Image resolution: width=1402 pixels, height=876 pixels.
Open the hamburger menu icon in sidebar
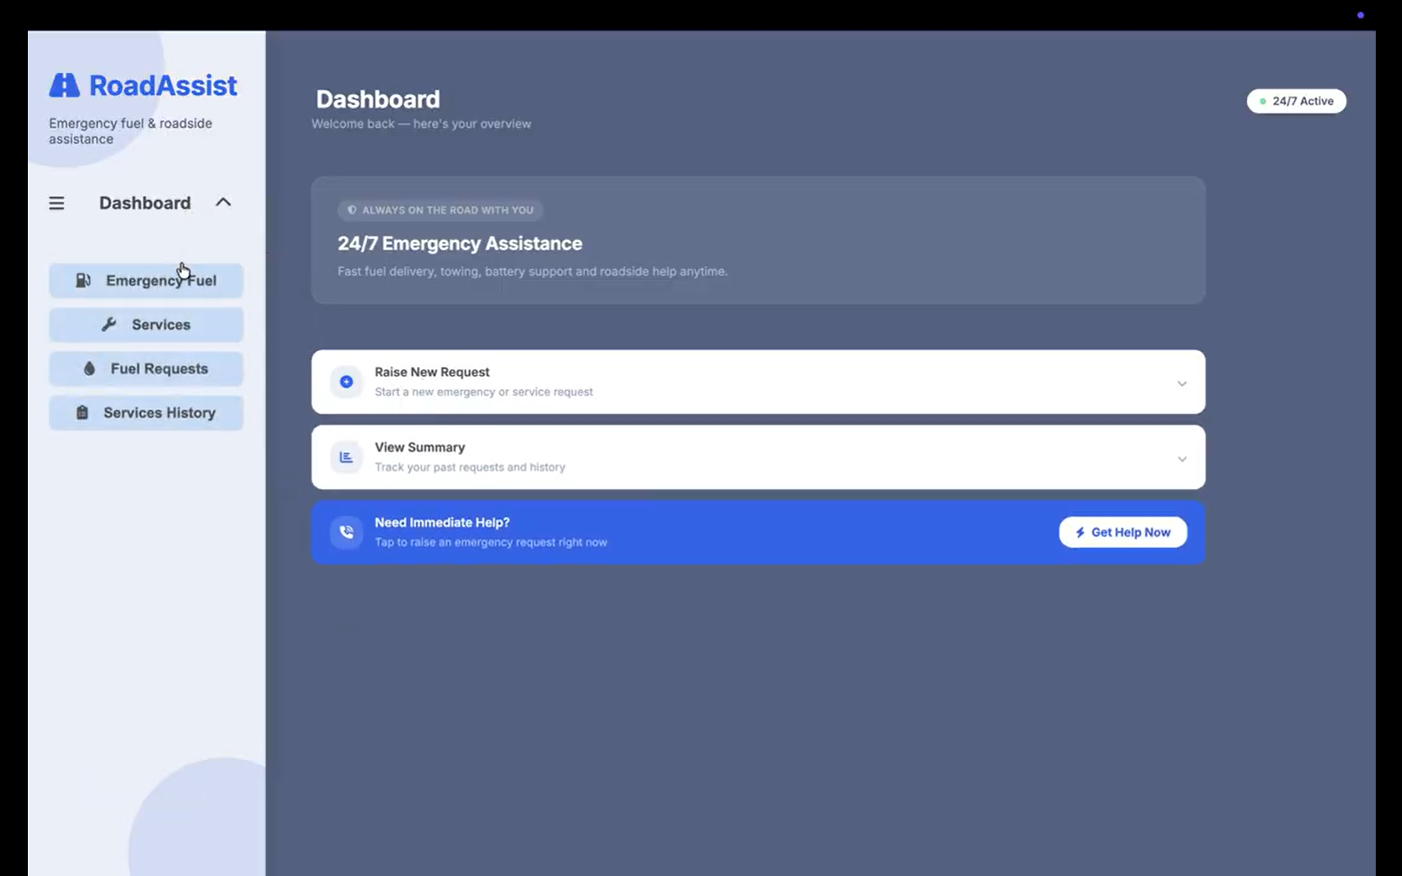56,203
